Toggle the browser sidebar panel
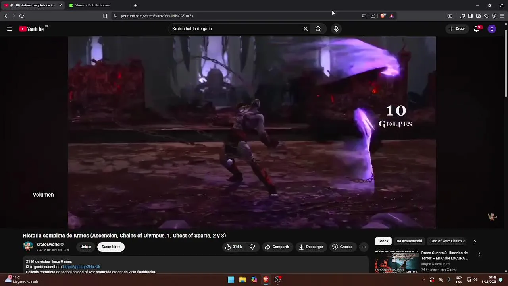 pos(470,16)
